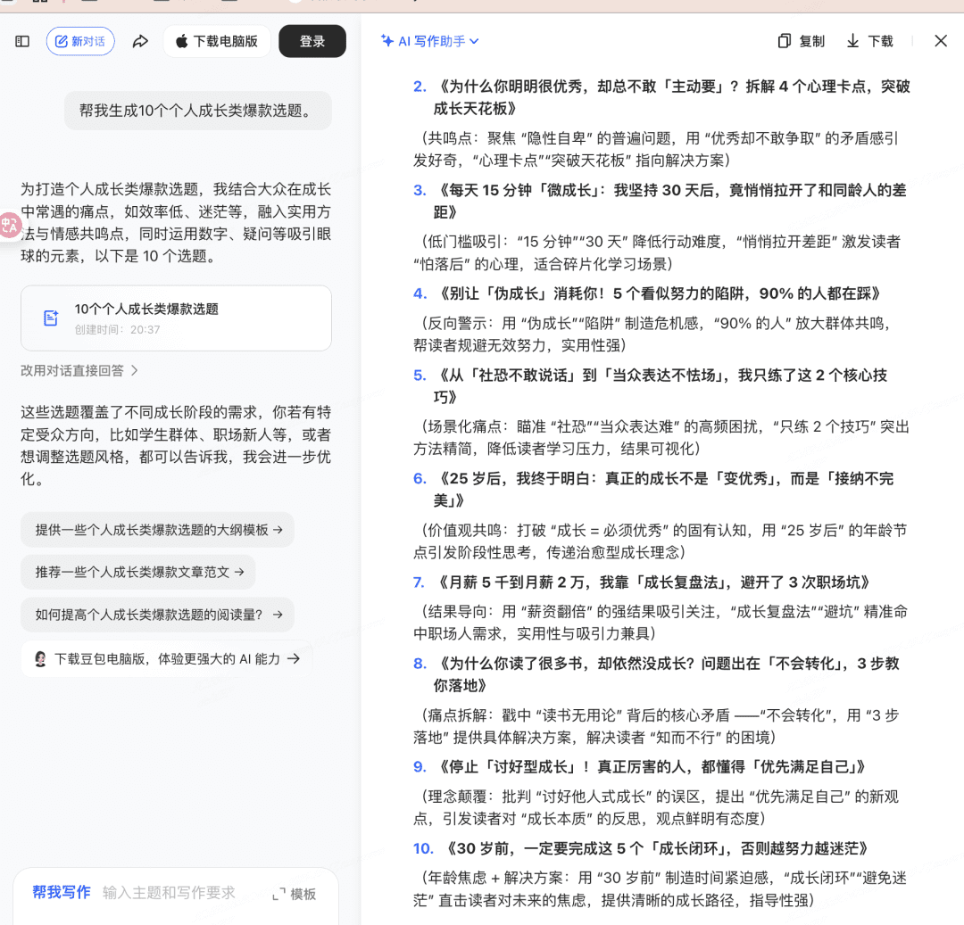Toggle the sidebar panel icon

[23, 41]
